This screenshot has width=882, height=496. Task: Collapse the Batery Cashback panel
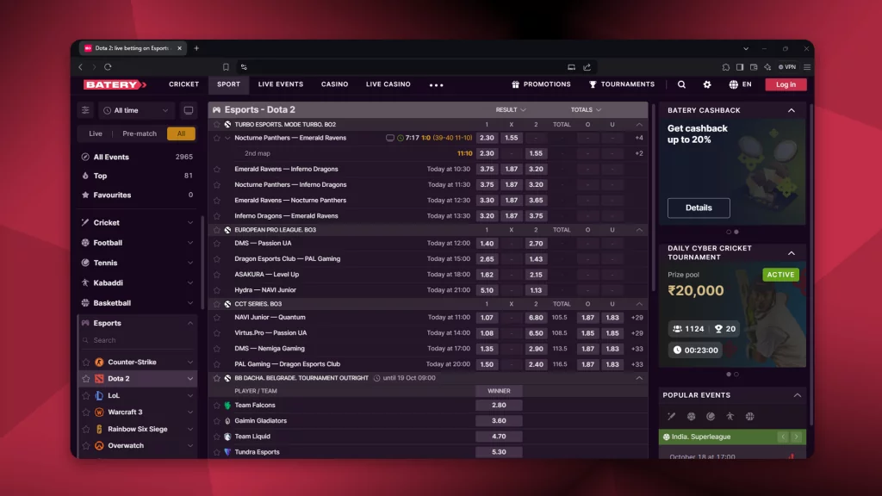pyautogui.click(x=792, y=110)
